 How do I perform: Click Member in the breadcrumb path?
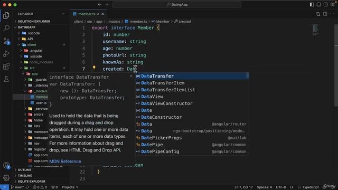163,22
